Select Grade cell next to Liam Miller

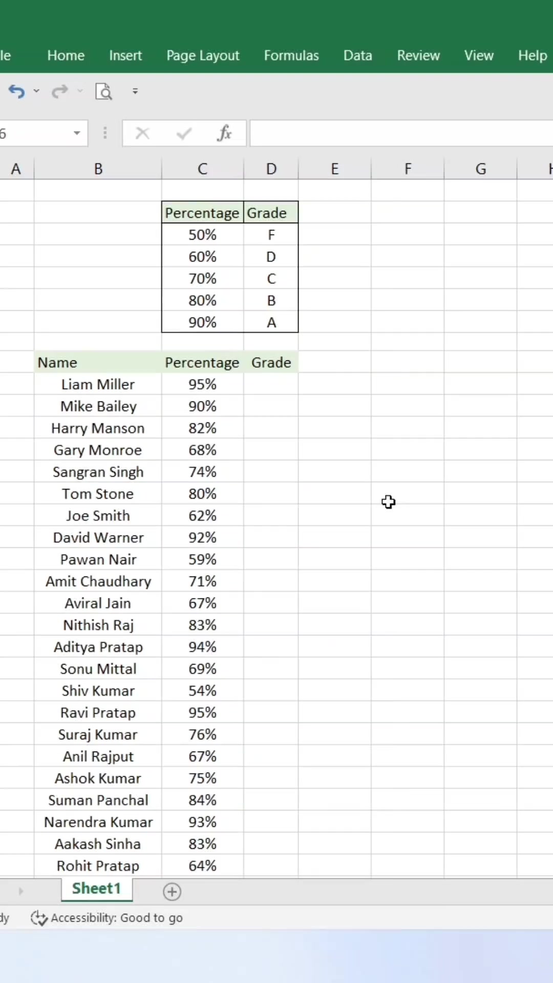(x=271, y=384)
